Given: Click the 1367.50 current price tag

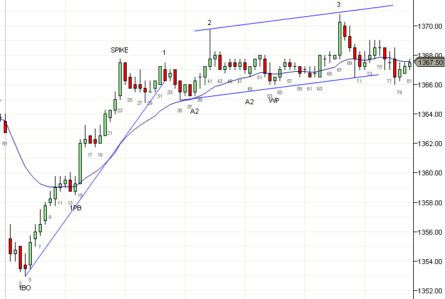Looking at the screenshot, I should click(429, 62).
